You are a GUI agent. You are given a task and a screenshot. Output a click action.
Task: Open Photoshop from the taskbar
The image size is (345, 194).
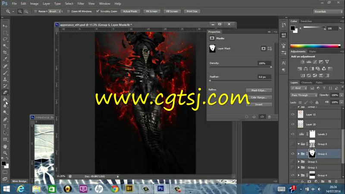pyautogui.click(x=160, y=188)
